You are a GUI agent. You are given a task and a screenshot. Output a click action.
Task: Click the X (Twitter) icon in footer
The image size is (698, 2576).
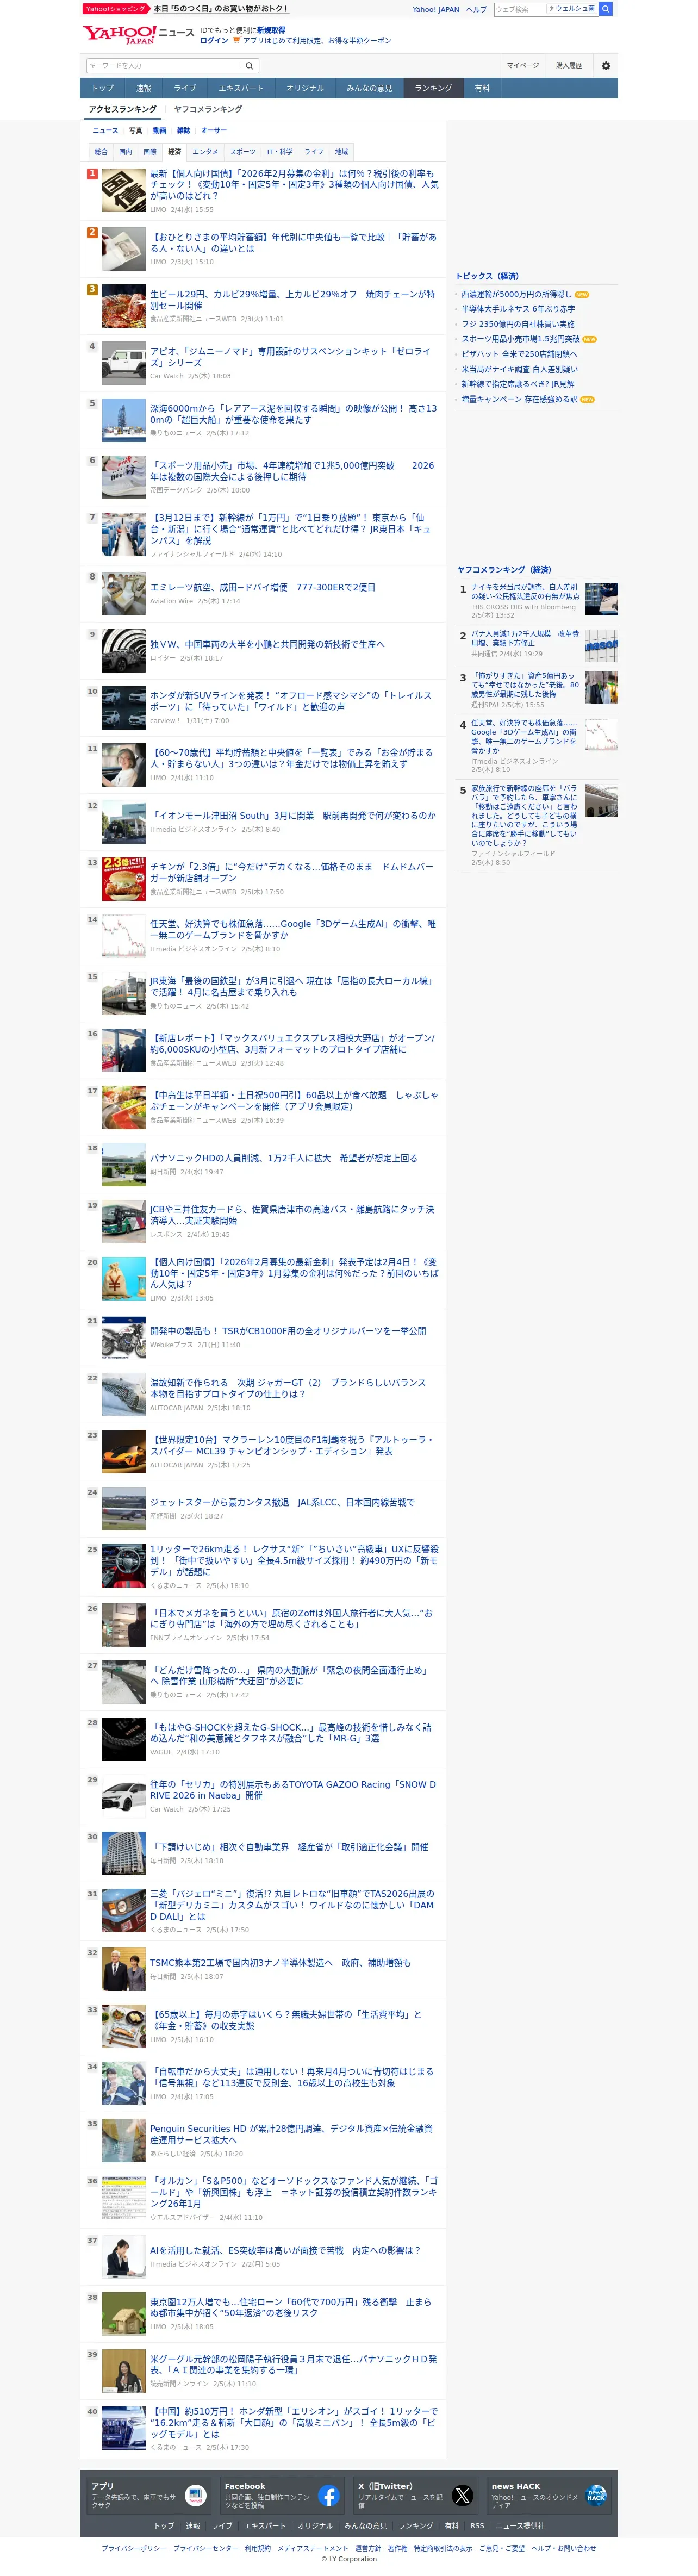[x=462, y=2495]
